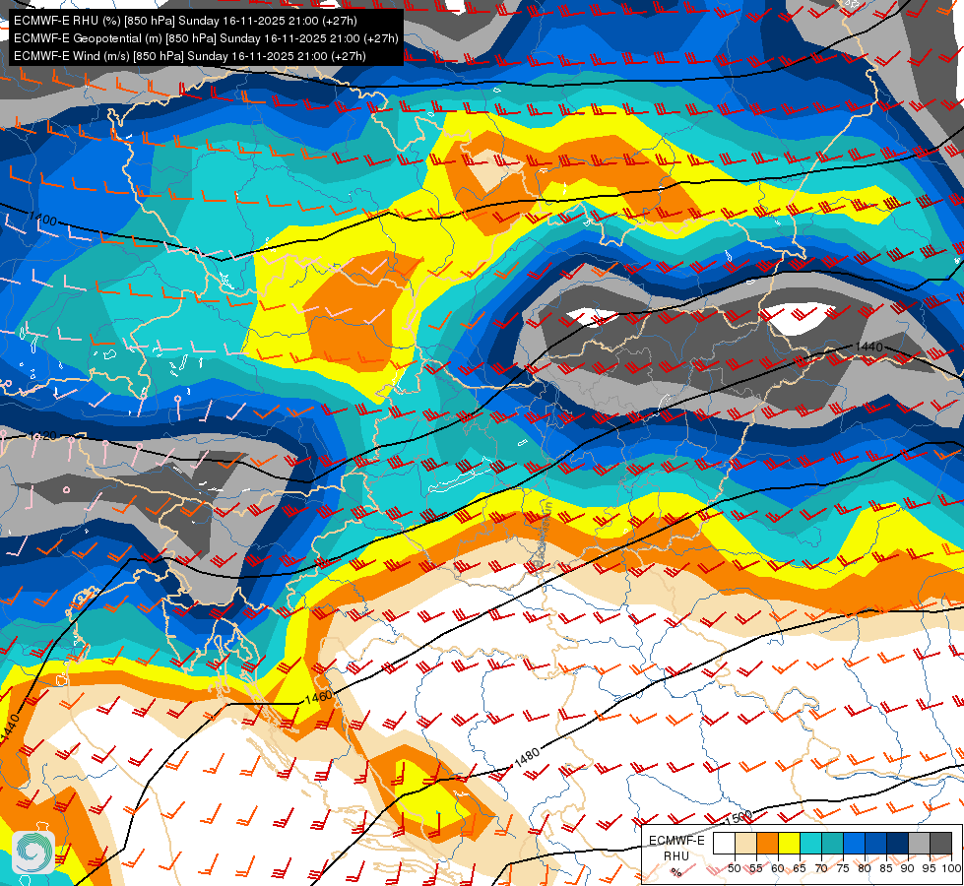This screenshot has height=886, width=964.
Task: Click the RHU label in the legend
Action: pos(676,856)
